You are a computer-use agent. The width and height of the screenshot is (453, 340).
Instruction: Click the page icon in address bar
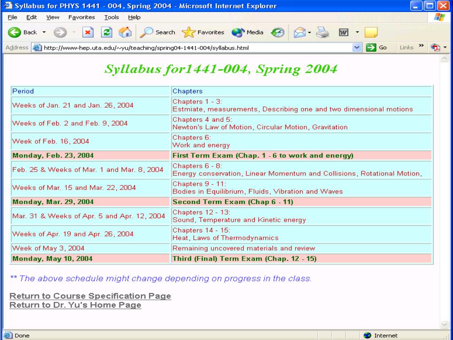tap(37, 48)
